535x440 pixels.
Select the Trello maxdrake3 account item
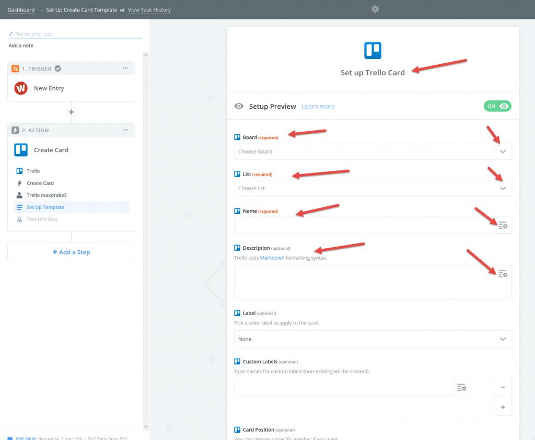click(x=46, y=195)
